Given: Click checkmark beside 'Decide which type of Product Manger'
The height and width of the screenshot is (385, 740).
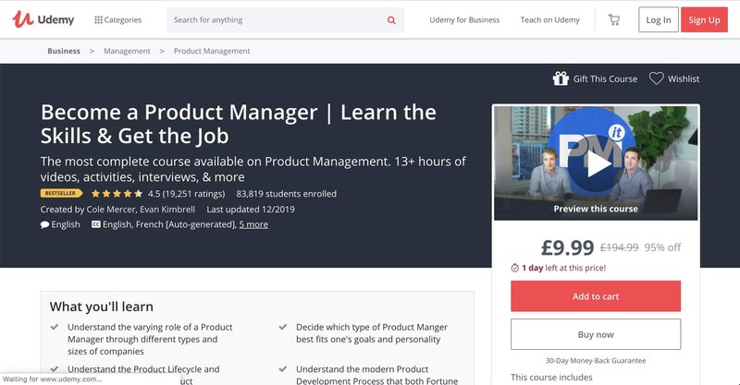Looking at the screenshot, I should [283, 327].
